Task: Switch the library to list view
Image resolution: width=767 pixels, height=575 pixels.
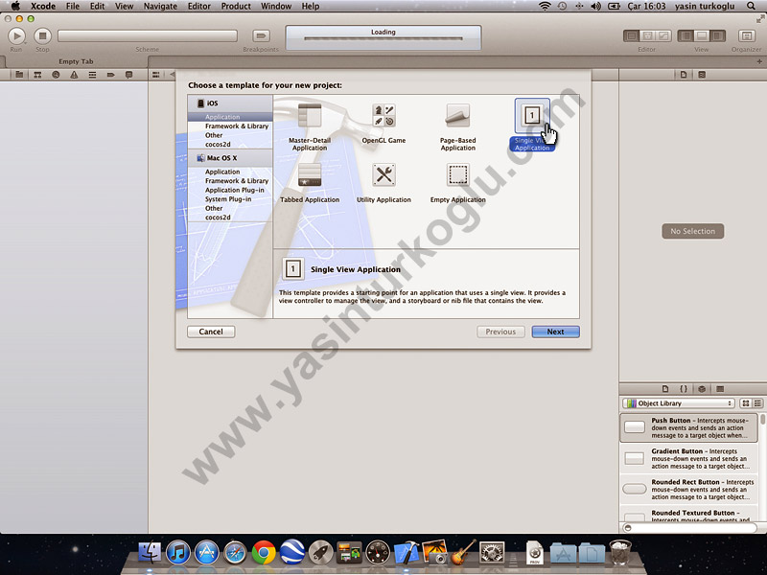Action: point(757,403)
